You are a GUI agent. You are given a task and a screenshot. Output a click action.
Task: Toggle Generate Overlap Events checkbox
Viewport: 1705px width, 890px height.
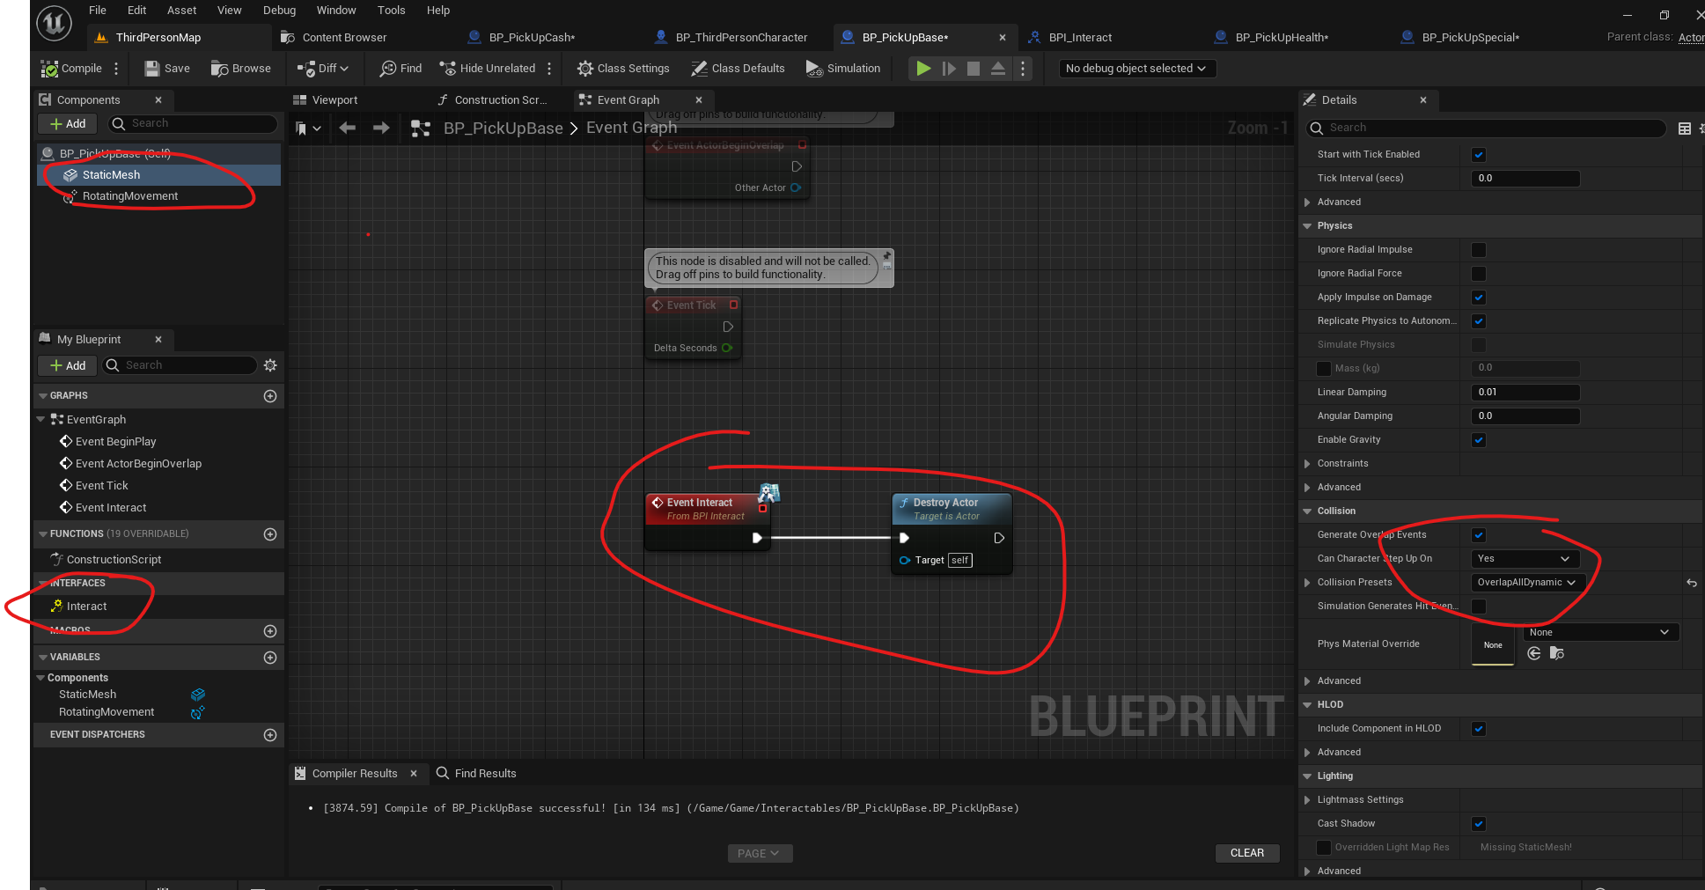pos(1479,535)
